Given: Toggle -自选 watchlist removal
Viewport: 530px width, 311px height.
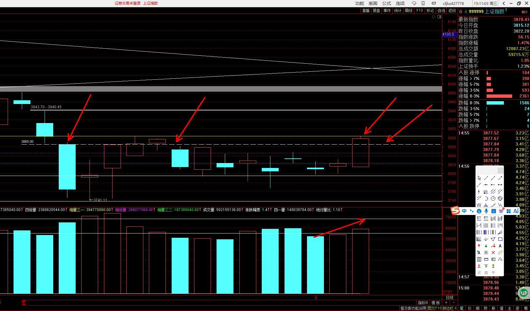Looking at the screenshot, I should pos(441,10).
